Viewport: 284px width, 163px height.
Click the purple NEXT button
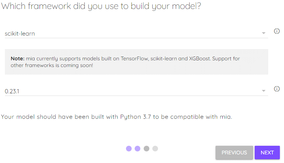click(x=267, y=153)
